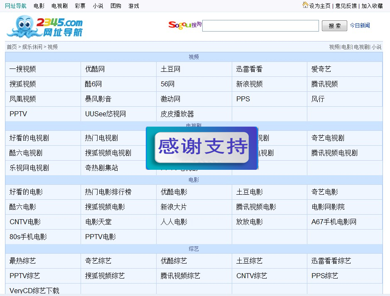Open 游戏 in the top menu
Viewport: 390px width, 296px height.
point(134,6)
